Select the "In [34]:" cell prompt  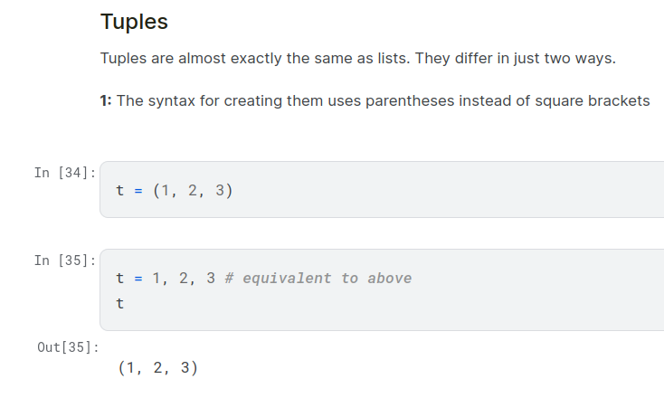[65, 173]
